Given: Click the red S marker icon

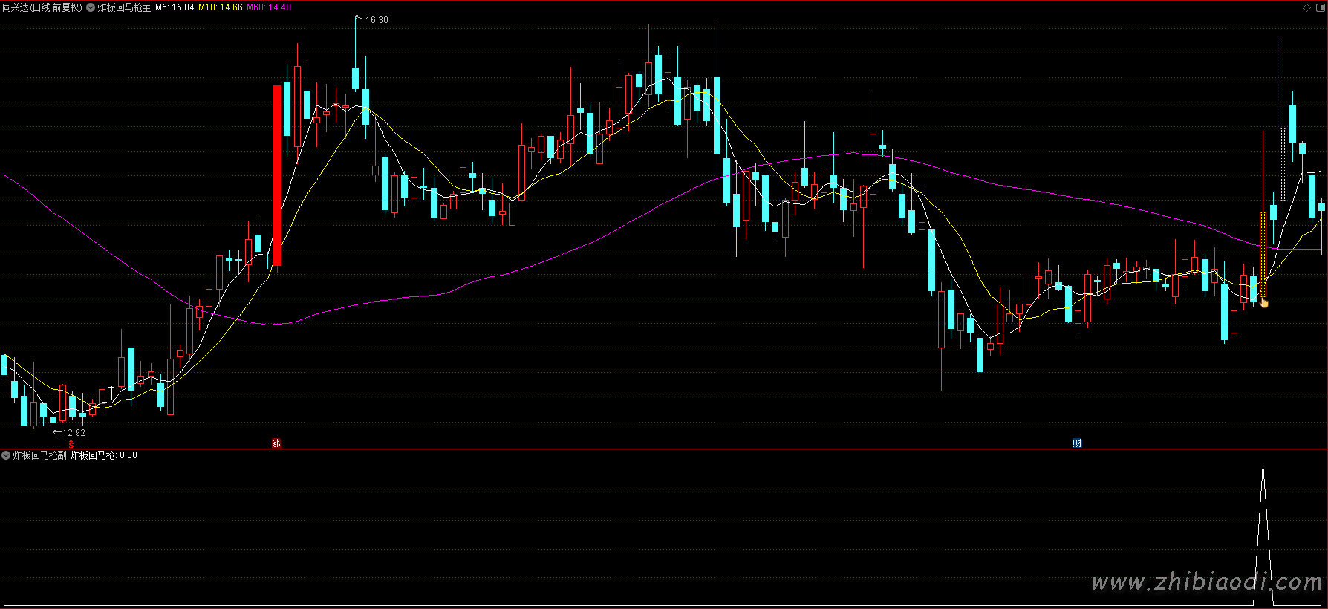Looking at the screenshot, I should [71, 443].
